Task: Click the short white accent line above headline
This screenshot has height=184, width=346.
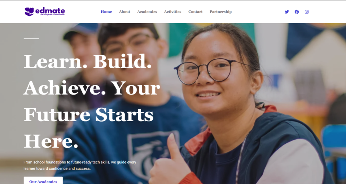Action: click(31, 38)
